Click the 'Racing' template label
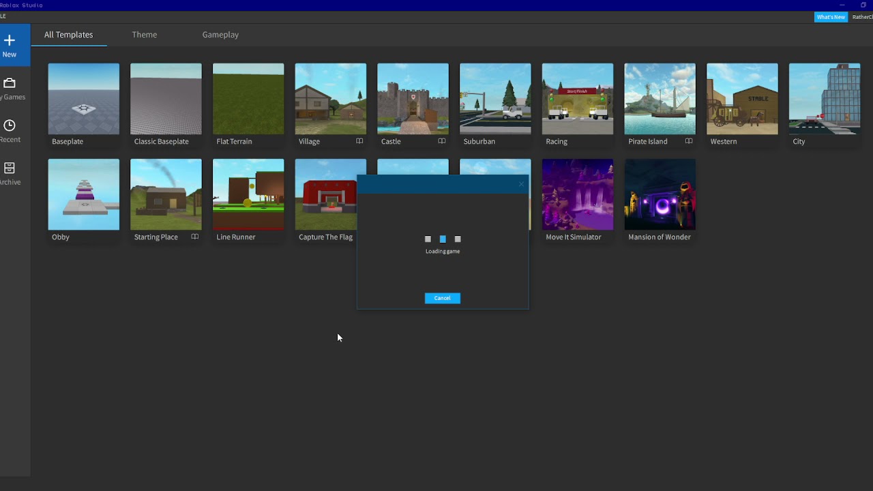This screenshot has width=873, height=491. point(557,141)
